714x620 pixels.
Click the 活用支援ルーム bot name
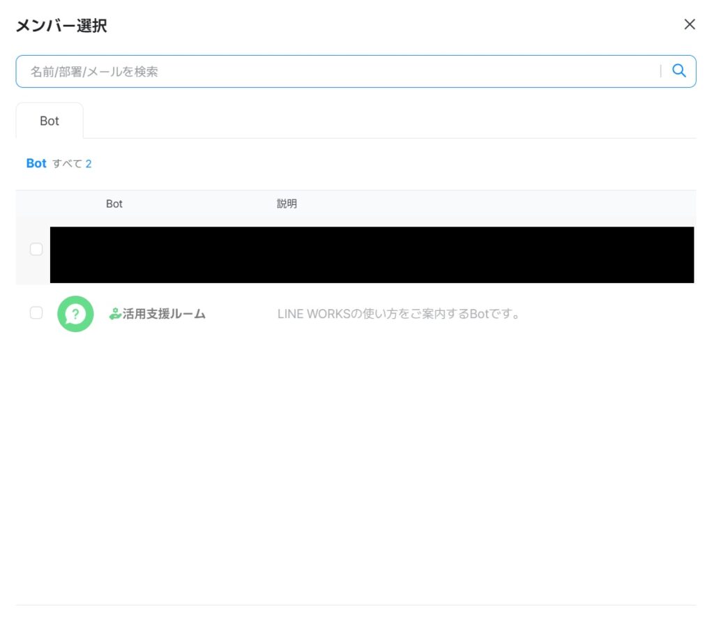164,314
